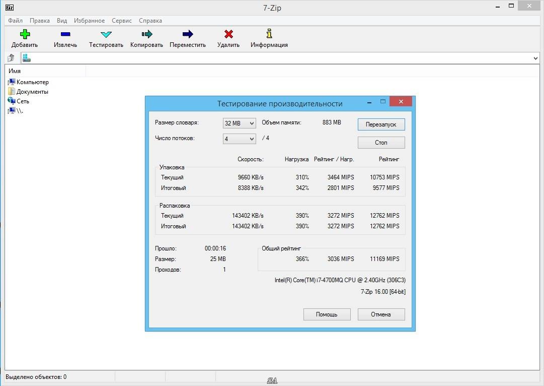Click the Копировать arrow icon
The image size is (544, 386).
coord(147,34)
